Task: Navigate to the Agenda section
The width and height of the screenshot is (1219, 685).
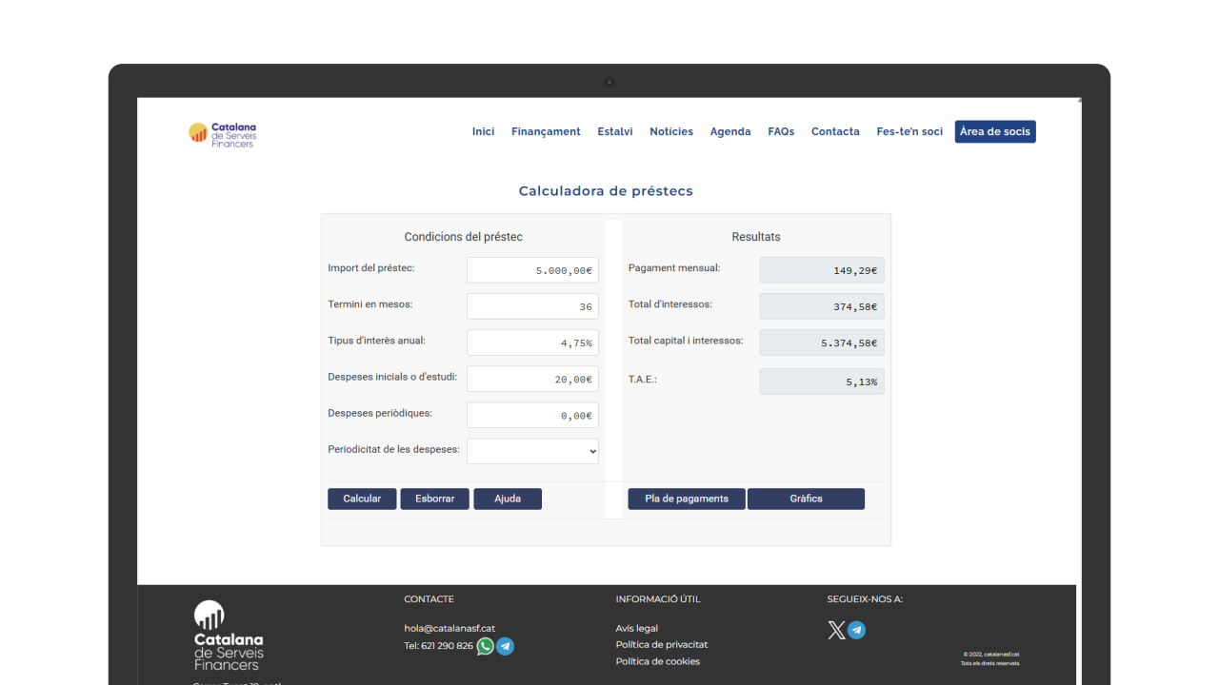Action: point(730,132)
